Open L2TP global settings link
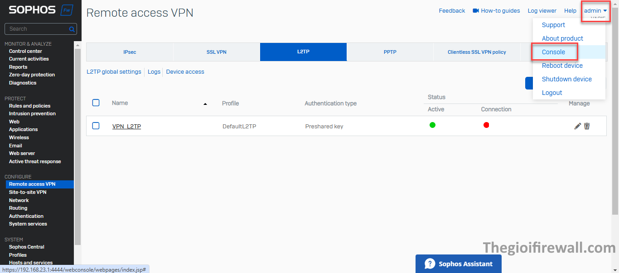 pos(114,71)
